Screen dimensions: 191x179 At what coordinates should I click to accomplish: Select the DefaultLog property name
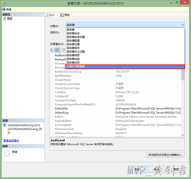tap(61, 113)
